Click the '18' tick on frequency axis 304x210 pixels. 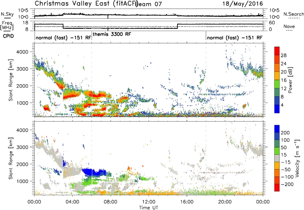pyautogui.click(x=25, y=23)
